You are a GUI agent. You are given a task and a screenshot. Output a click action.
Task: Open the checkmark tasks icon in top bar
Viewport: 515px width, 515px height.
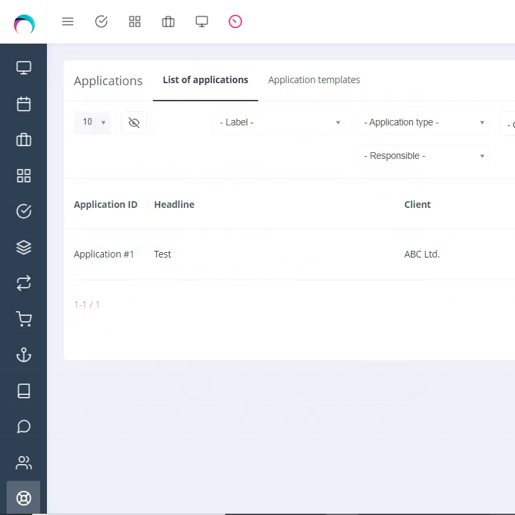click(x=101, y=21)
